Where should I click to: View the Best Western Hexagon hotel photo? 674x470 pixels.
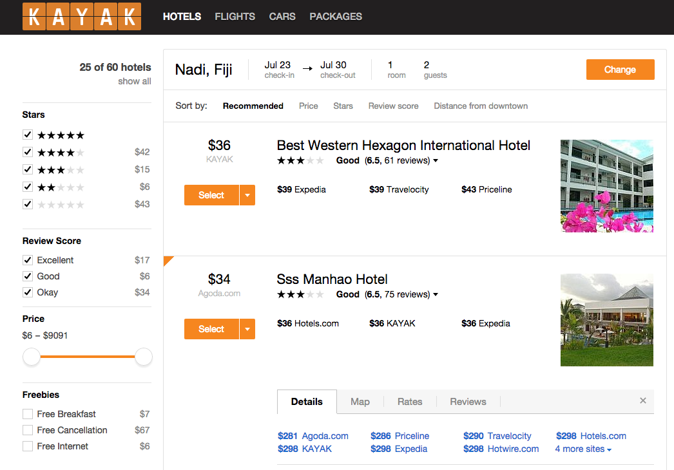607,186
